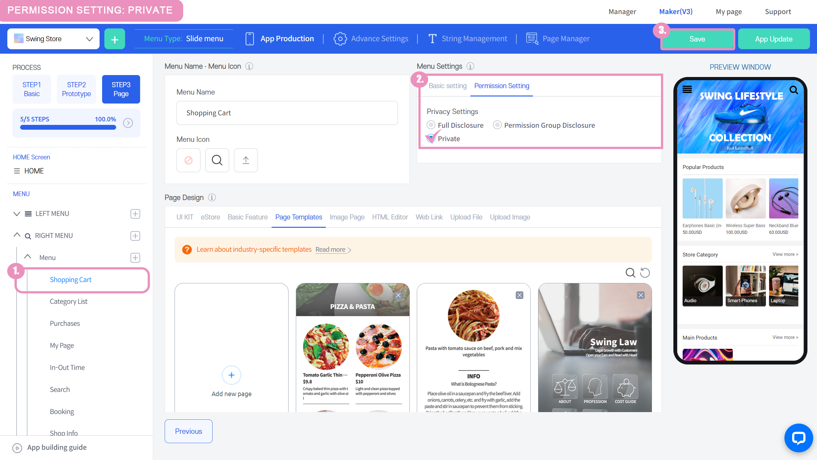Click the Previous button

point(188,431)
